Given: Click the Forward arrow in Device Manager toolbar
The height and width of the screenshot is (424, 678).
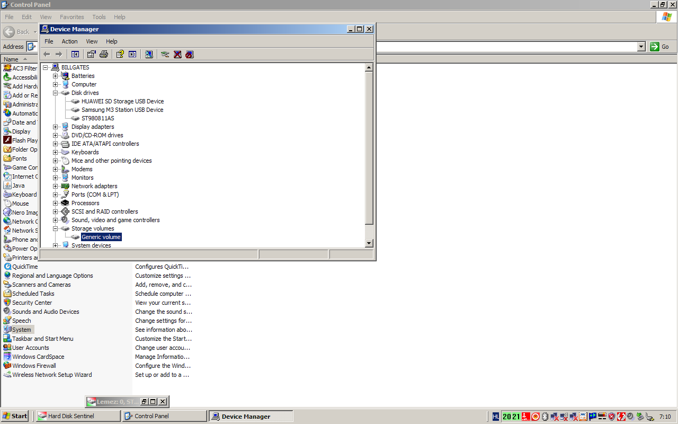Looking at the screenshot, I should [x=59, y=54].
